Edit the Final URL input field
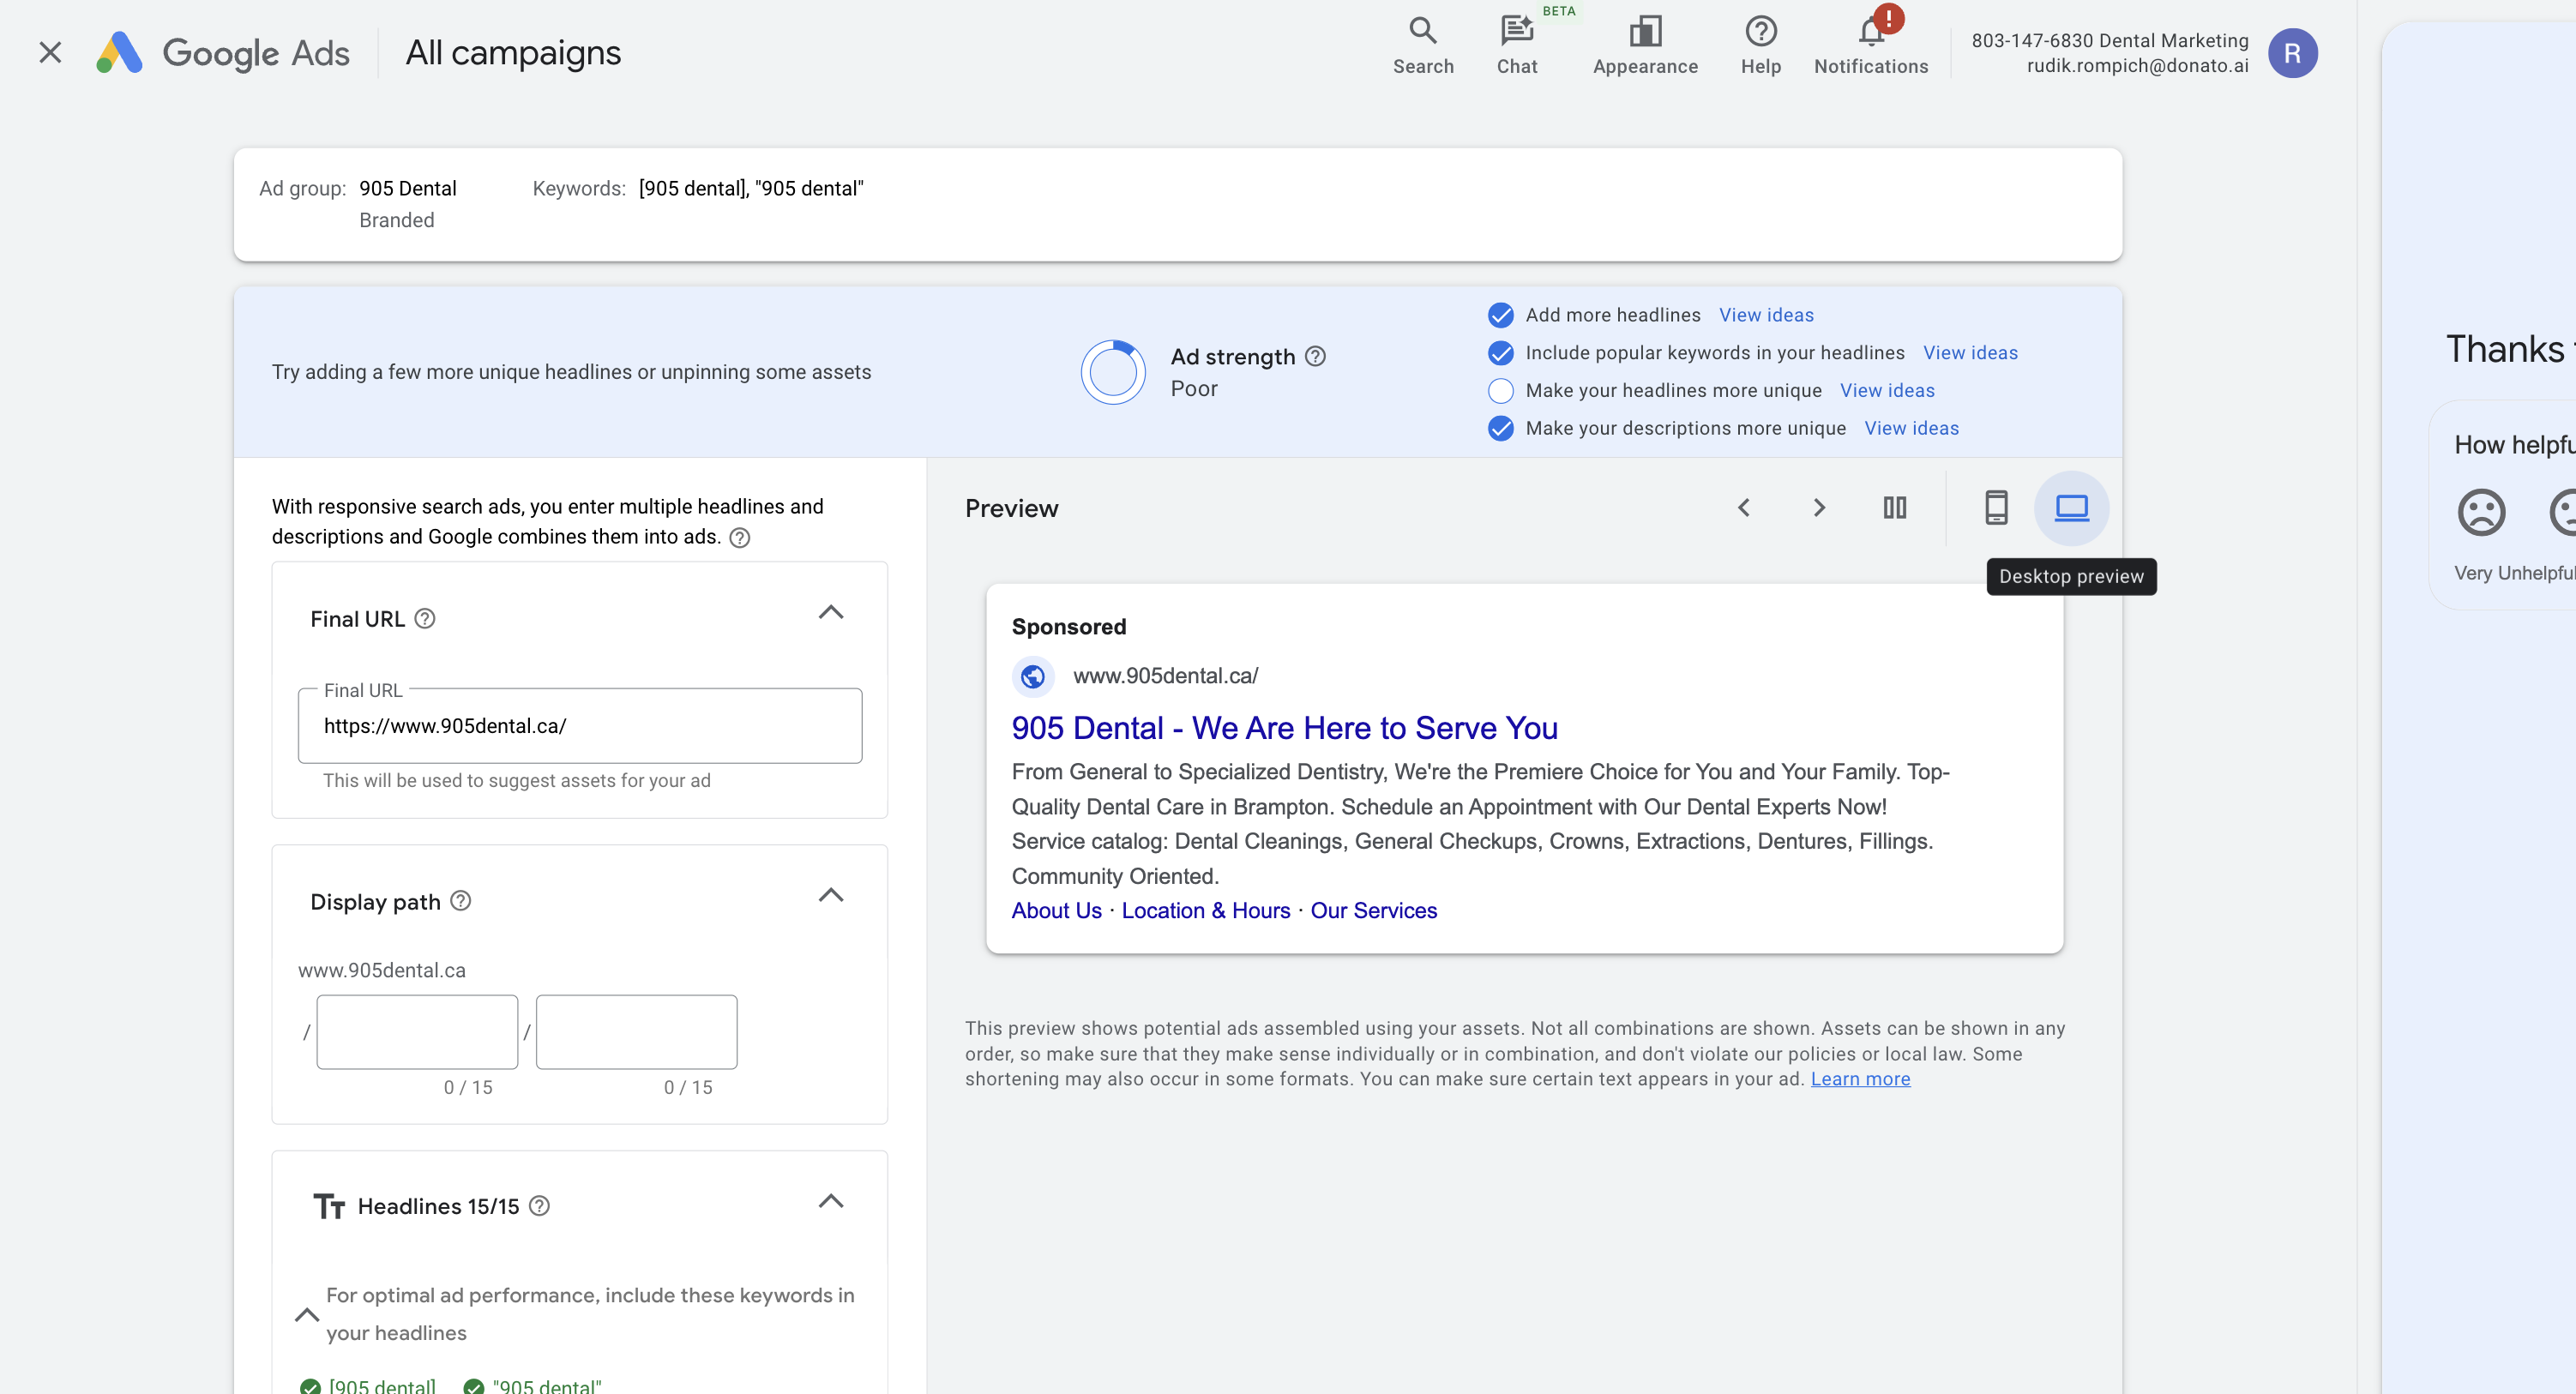The width and height of the screenshot is (2576, 1394). pyautogui.click(x=579, y=726)
